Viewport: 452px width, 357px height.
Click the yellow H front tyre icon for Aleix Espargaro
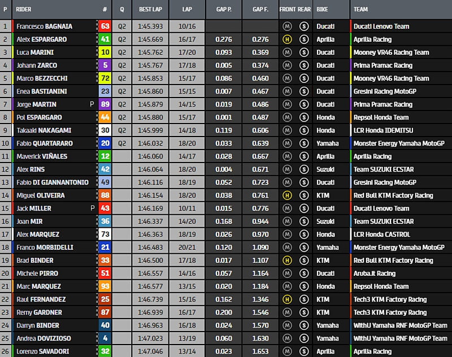click(x=287, y=39)
